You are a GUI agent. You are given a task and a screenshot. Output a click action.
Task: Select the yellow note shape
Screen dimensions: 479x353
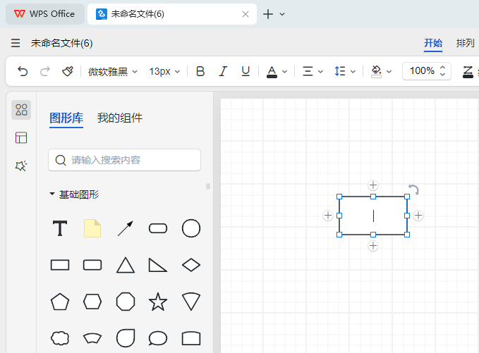point(92,228)
